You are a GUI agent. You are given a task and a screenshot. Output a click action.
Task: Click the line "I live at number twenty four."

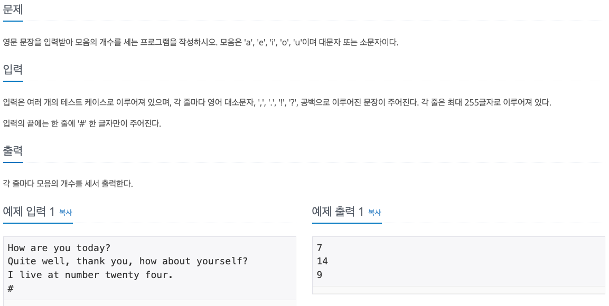click(x=90, y=275)
